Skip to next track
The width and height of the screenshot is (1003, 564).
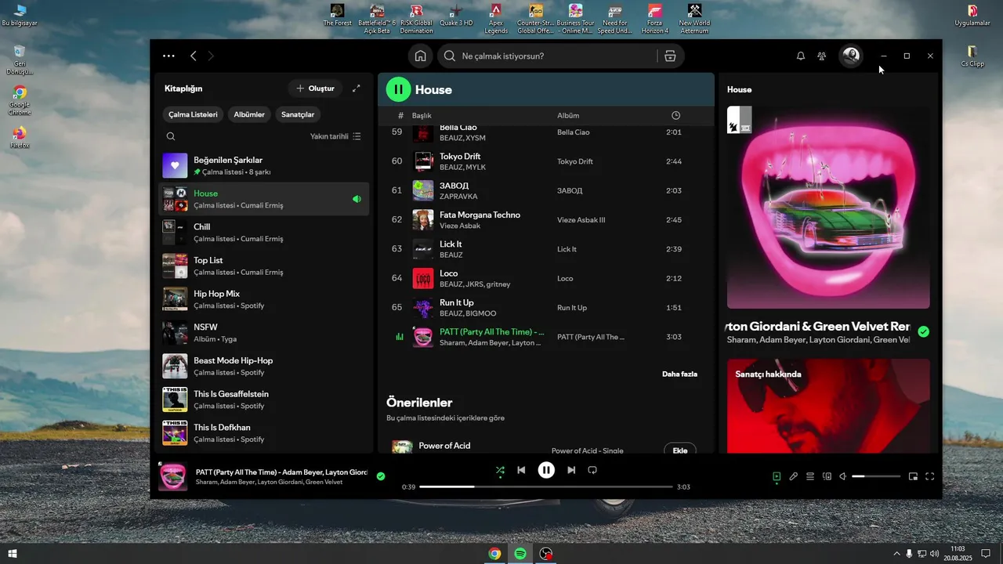[571, 470]
